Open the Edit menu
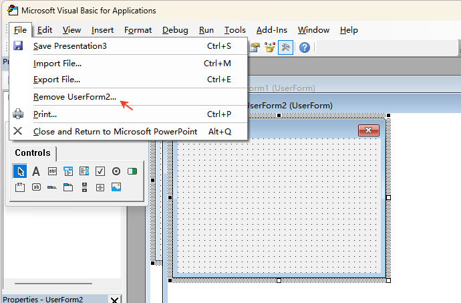 tap(45, 30)
